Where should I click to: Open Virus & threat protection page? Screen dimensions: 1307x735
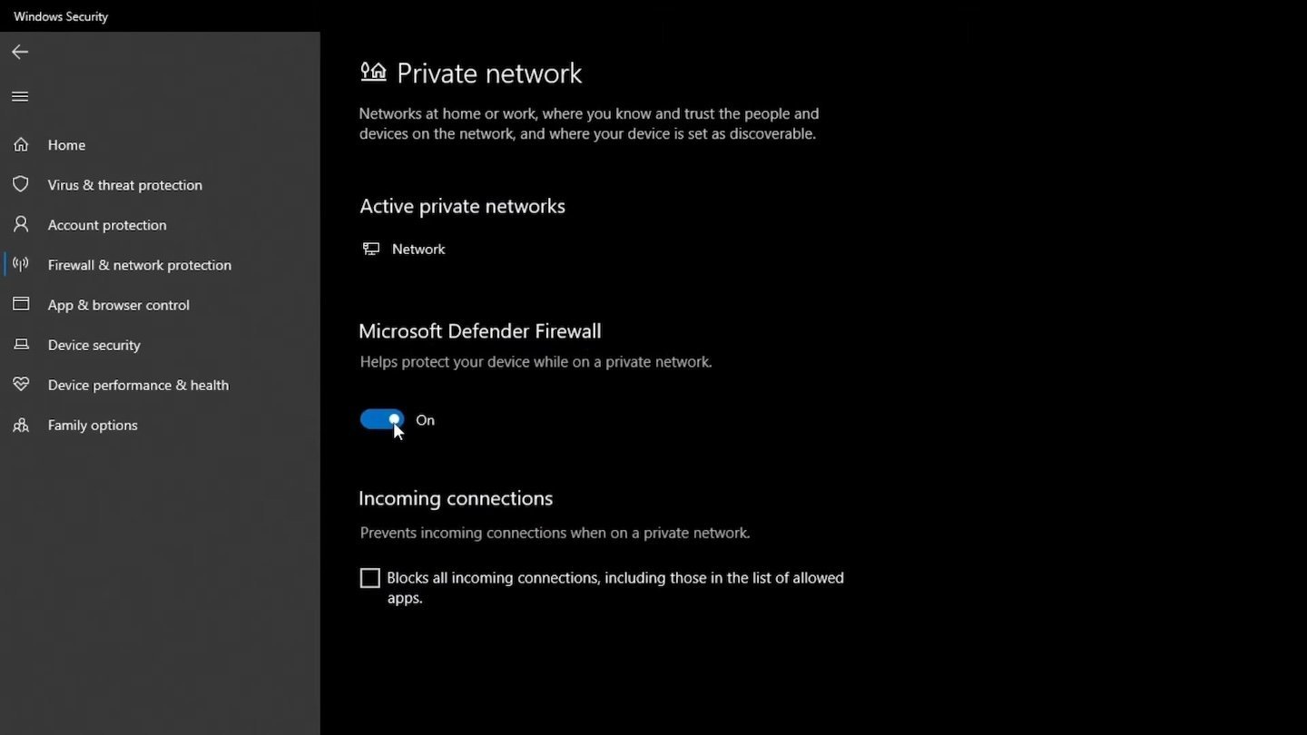pyautogui.click(x=124, y=184)
